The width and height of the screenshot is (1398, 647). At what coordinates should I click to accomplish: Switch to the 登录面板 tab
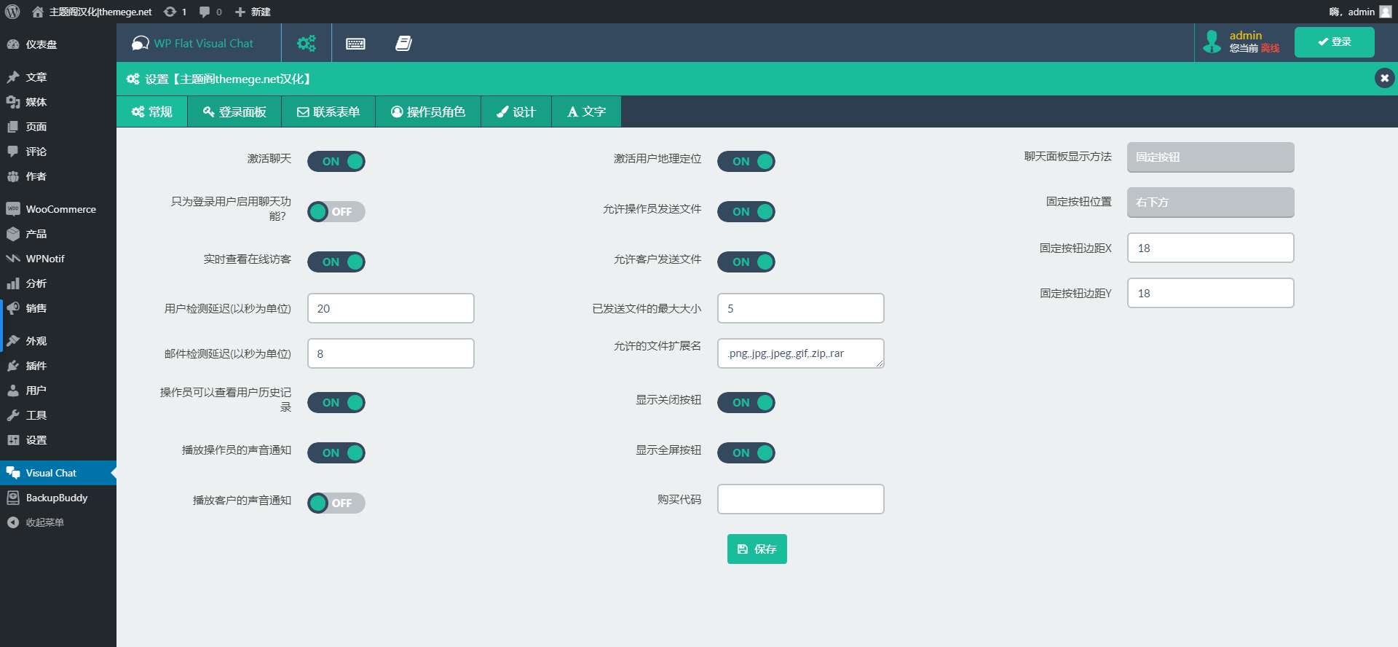pyautogui.click(x=234, y=111)
